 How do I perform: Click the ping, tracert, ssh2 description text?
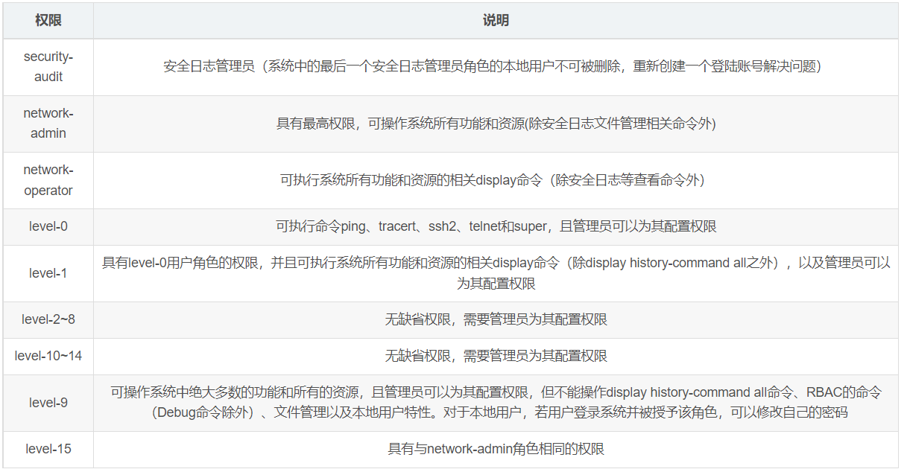[x=496, y=226]
